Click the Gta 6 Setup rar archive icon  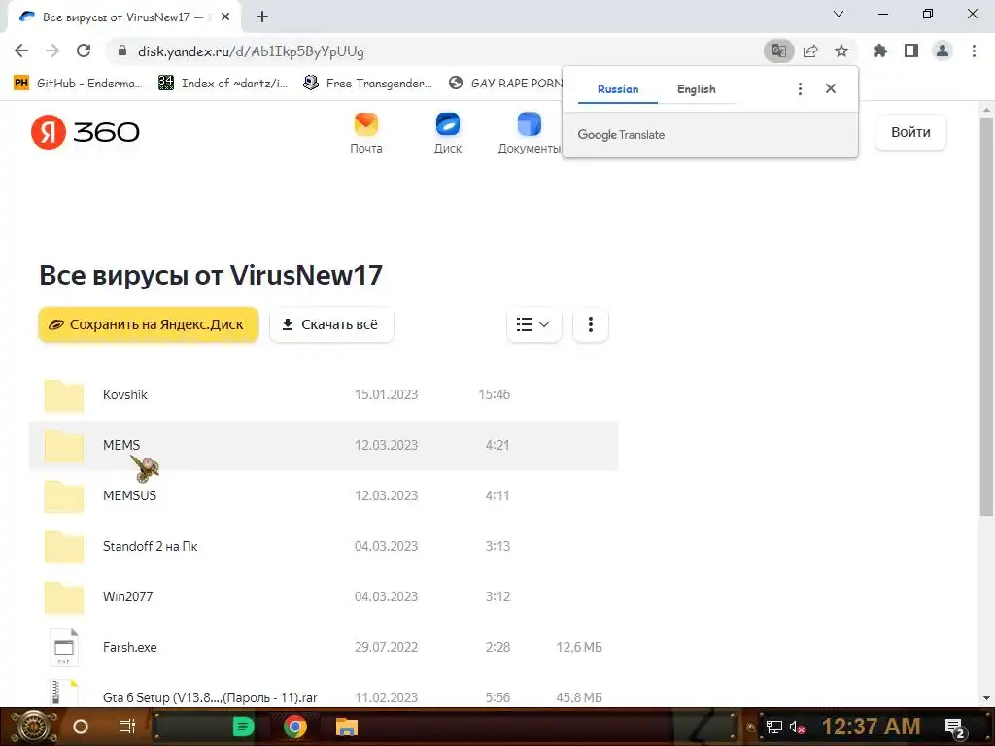point(64,693)
